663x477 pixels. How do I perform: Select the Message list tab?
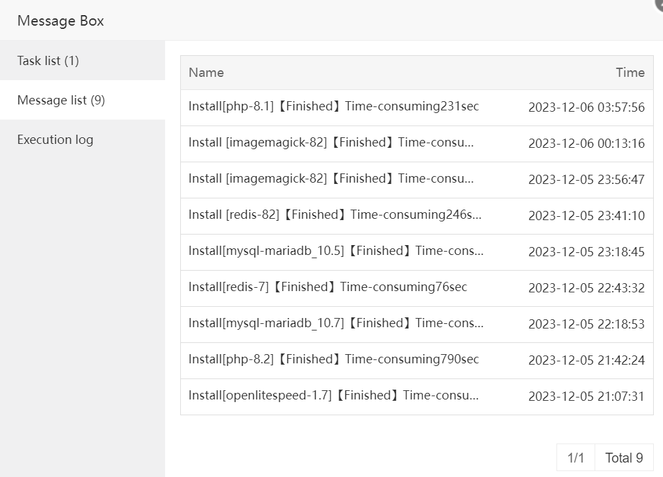pyautogui.click(x=61, y=100)
